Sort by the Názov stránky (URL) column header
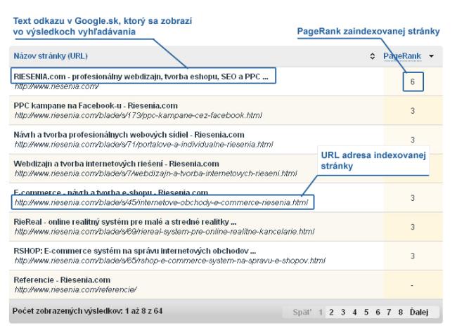The image size is (457, 335). [x=51, y=56]
